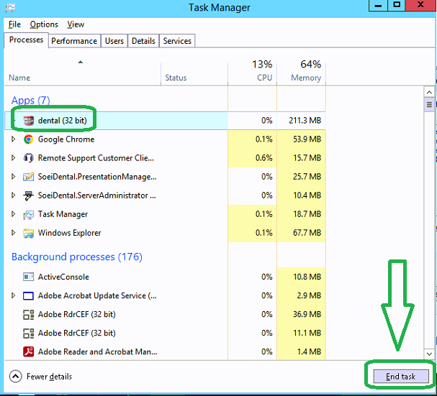Open the Options menu
The height and width of the screenshot is (396, 437).
44,24
